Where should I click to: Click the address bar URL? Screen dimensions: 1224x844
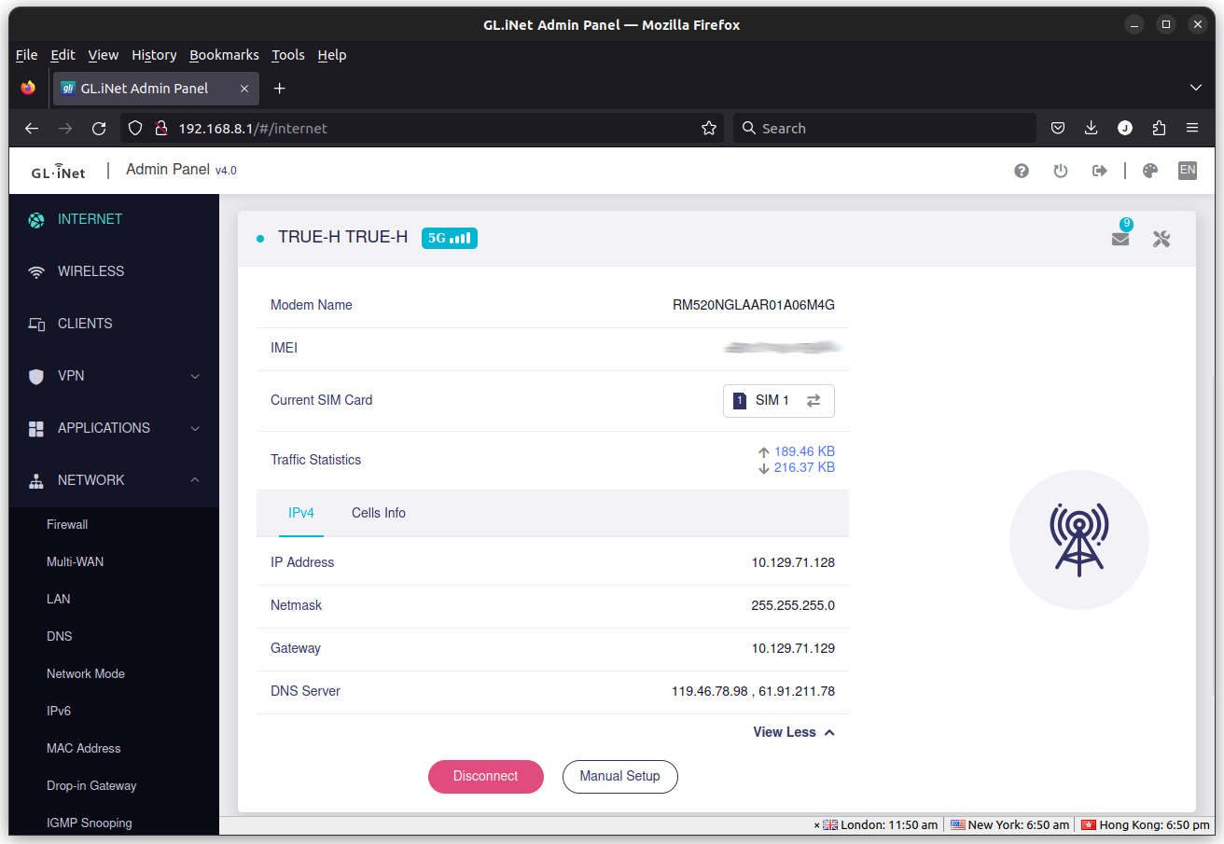(253, 129)
